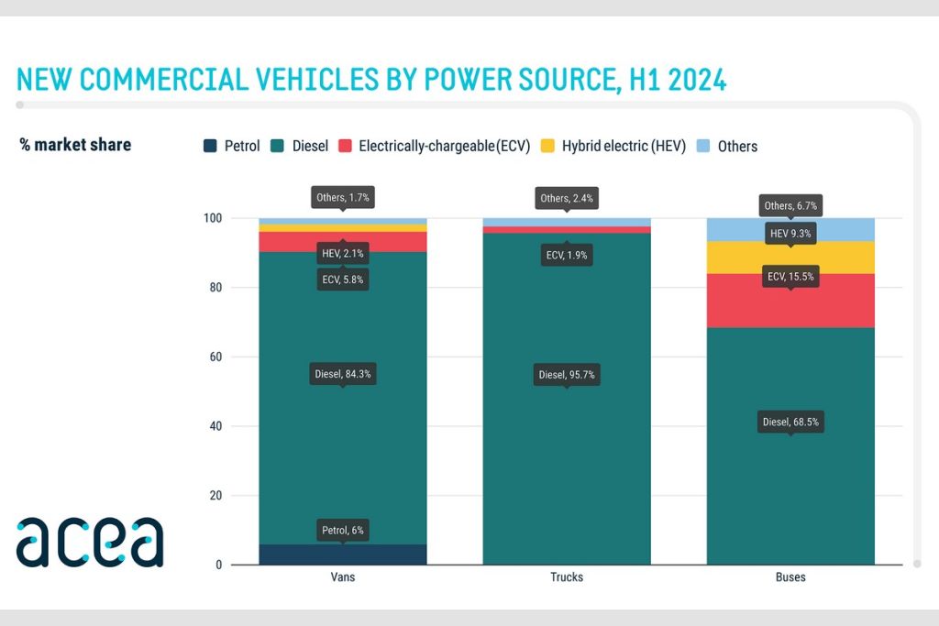The height and width of the screenshot is (626, 939).
Task: Click the 'Diesel, 95.7%' label in Trucks
Action: (567, 374)
